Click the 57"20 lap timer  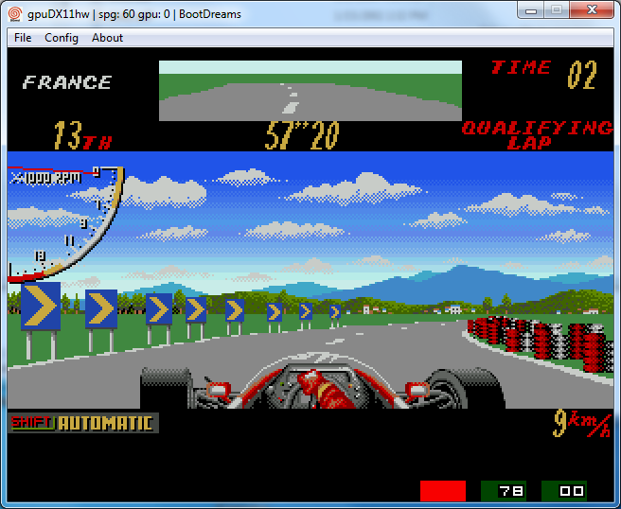pyautogui.click(x=302, y=135)
